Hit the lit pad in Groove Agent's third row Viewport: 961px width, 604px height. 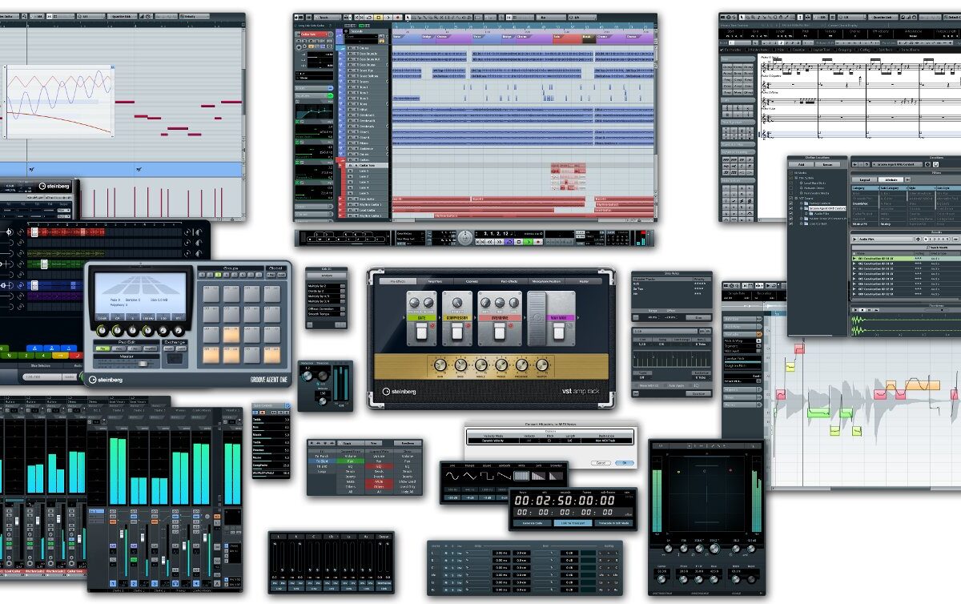click(x=231, y=335)
